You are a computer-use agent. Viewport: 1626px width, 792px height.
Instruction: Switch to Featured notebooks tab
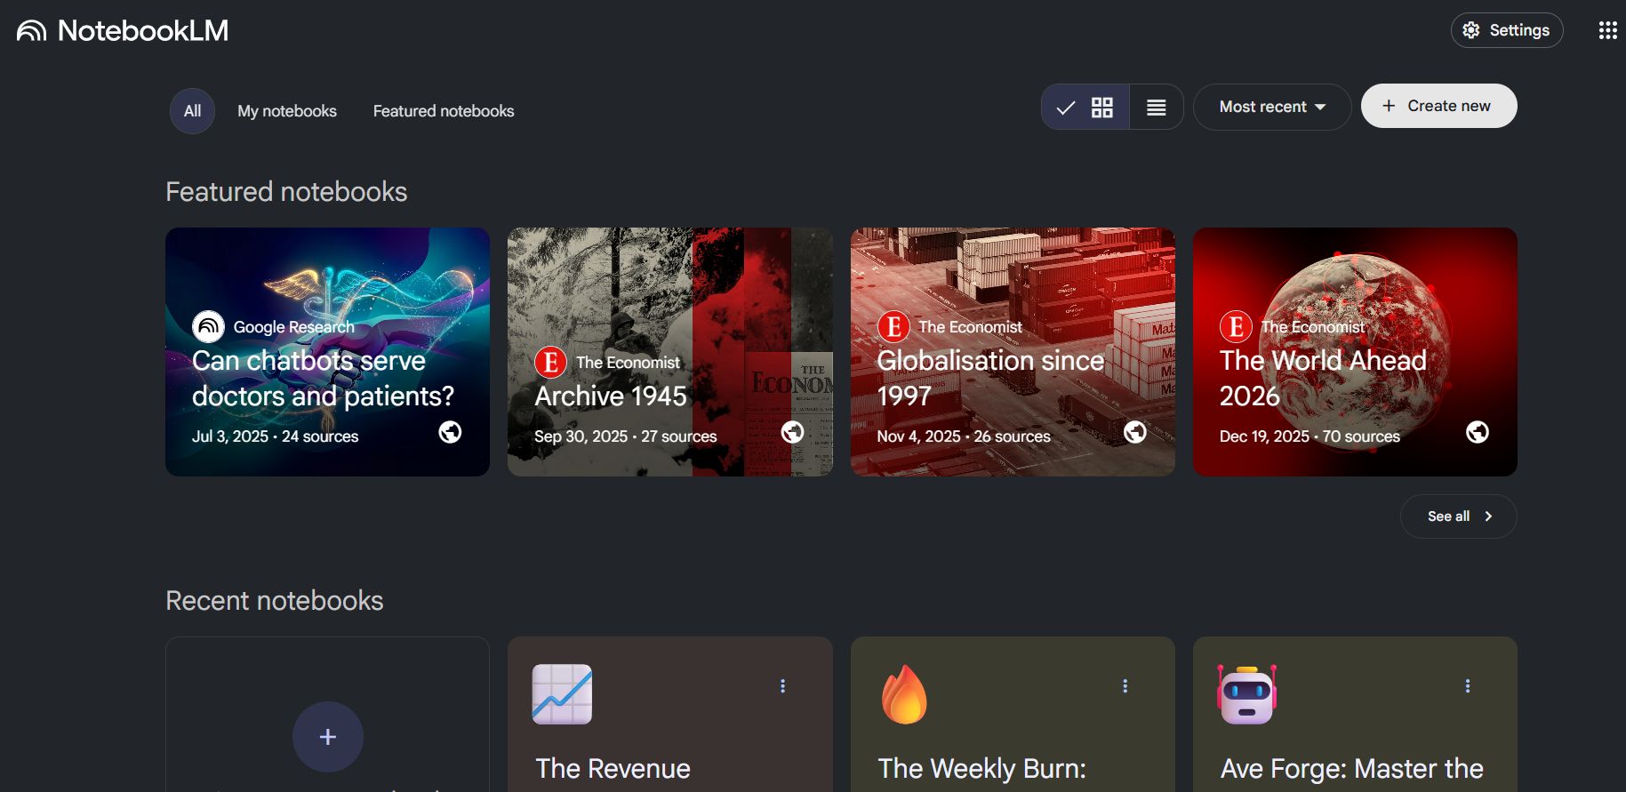444,111
